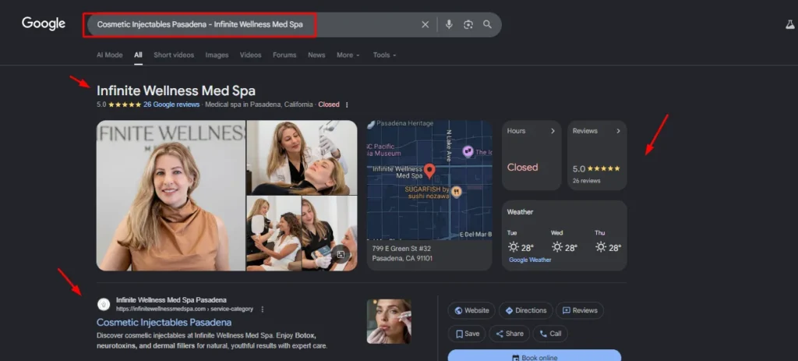Click the 26 reviews count in Reviews card

(586, 181)
